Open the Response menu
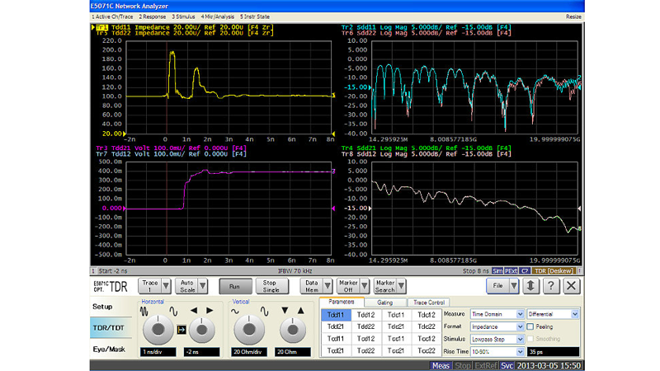The width and height of the screenshot is (660, 371). [151, 16]
